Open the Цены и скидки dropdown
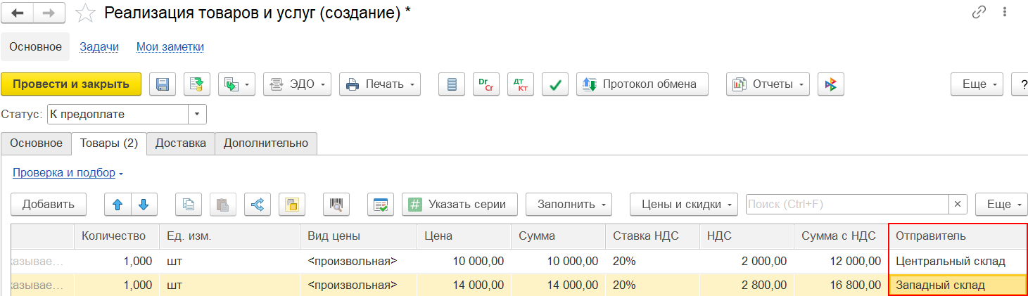The width and height of the screenshot is (1028, 296). 683,205
